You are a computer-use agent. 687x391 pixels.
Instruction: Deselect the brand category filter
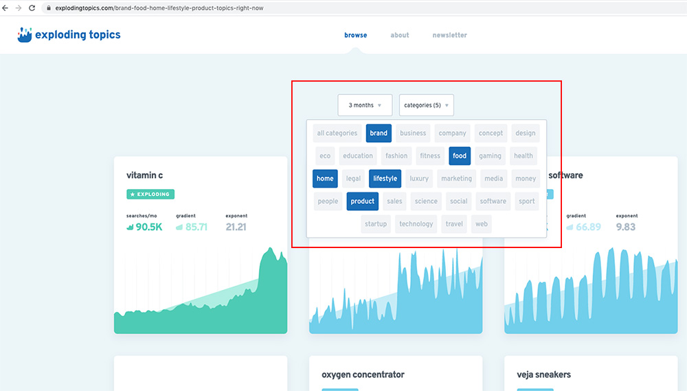coord(379,133)
